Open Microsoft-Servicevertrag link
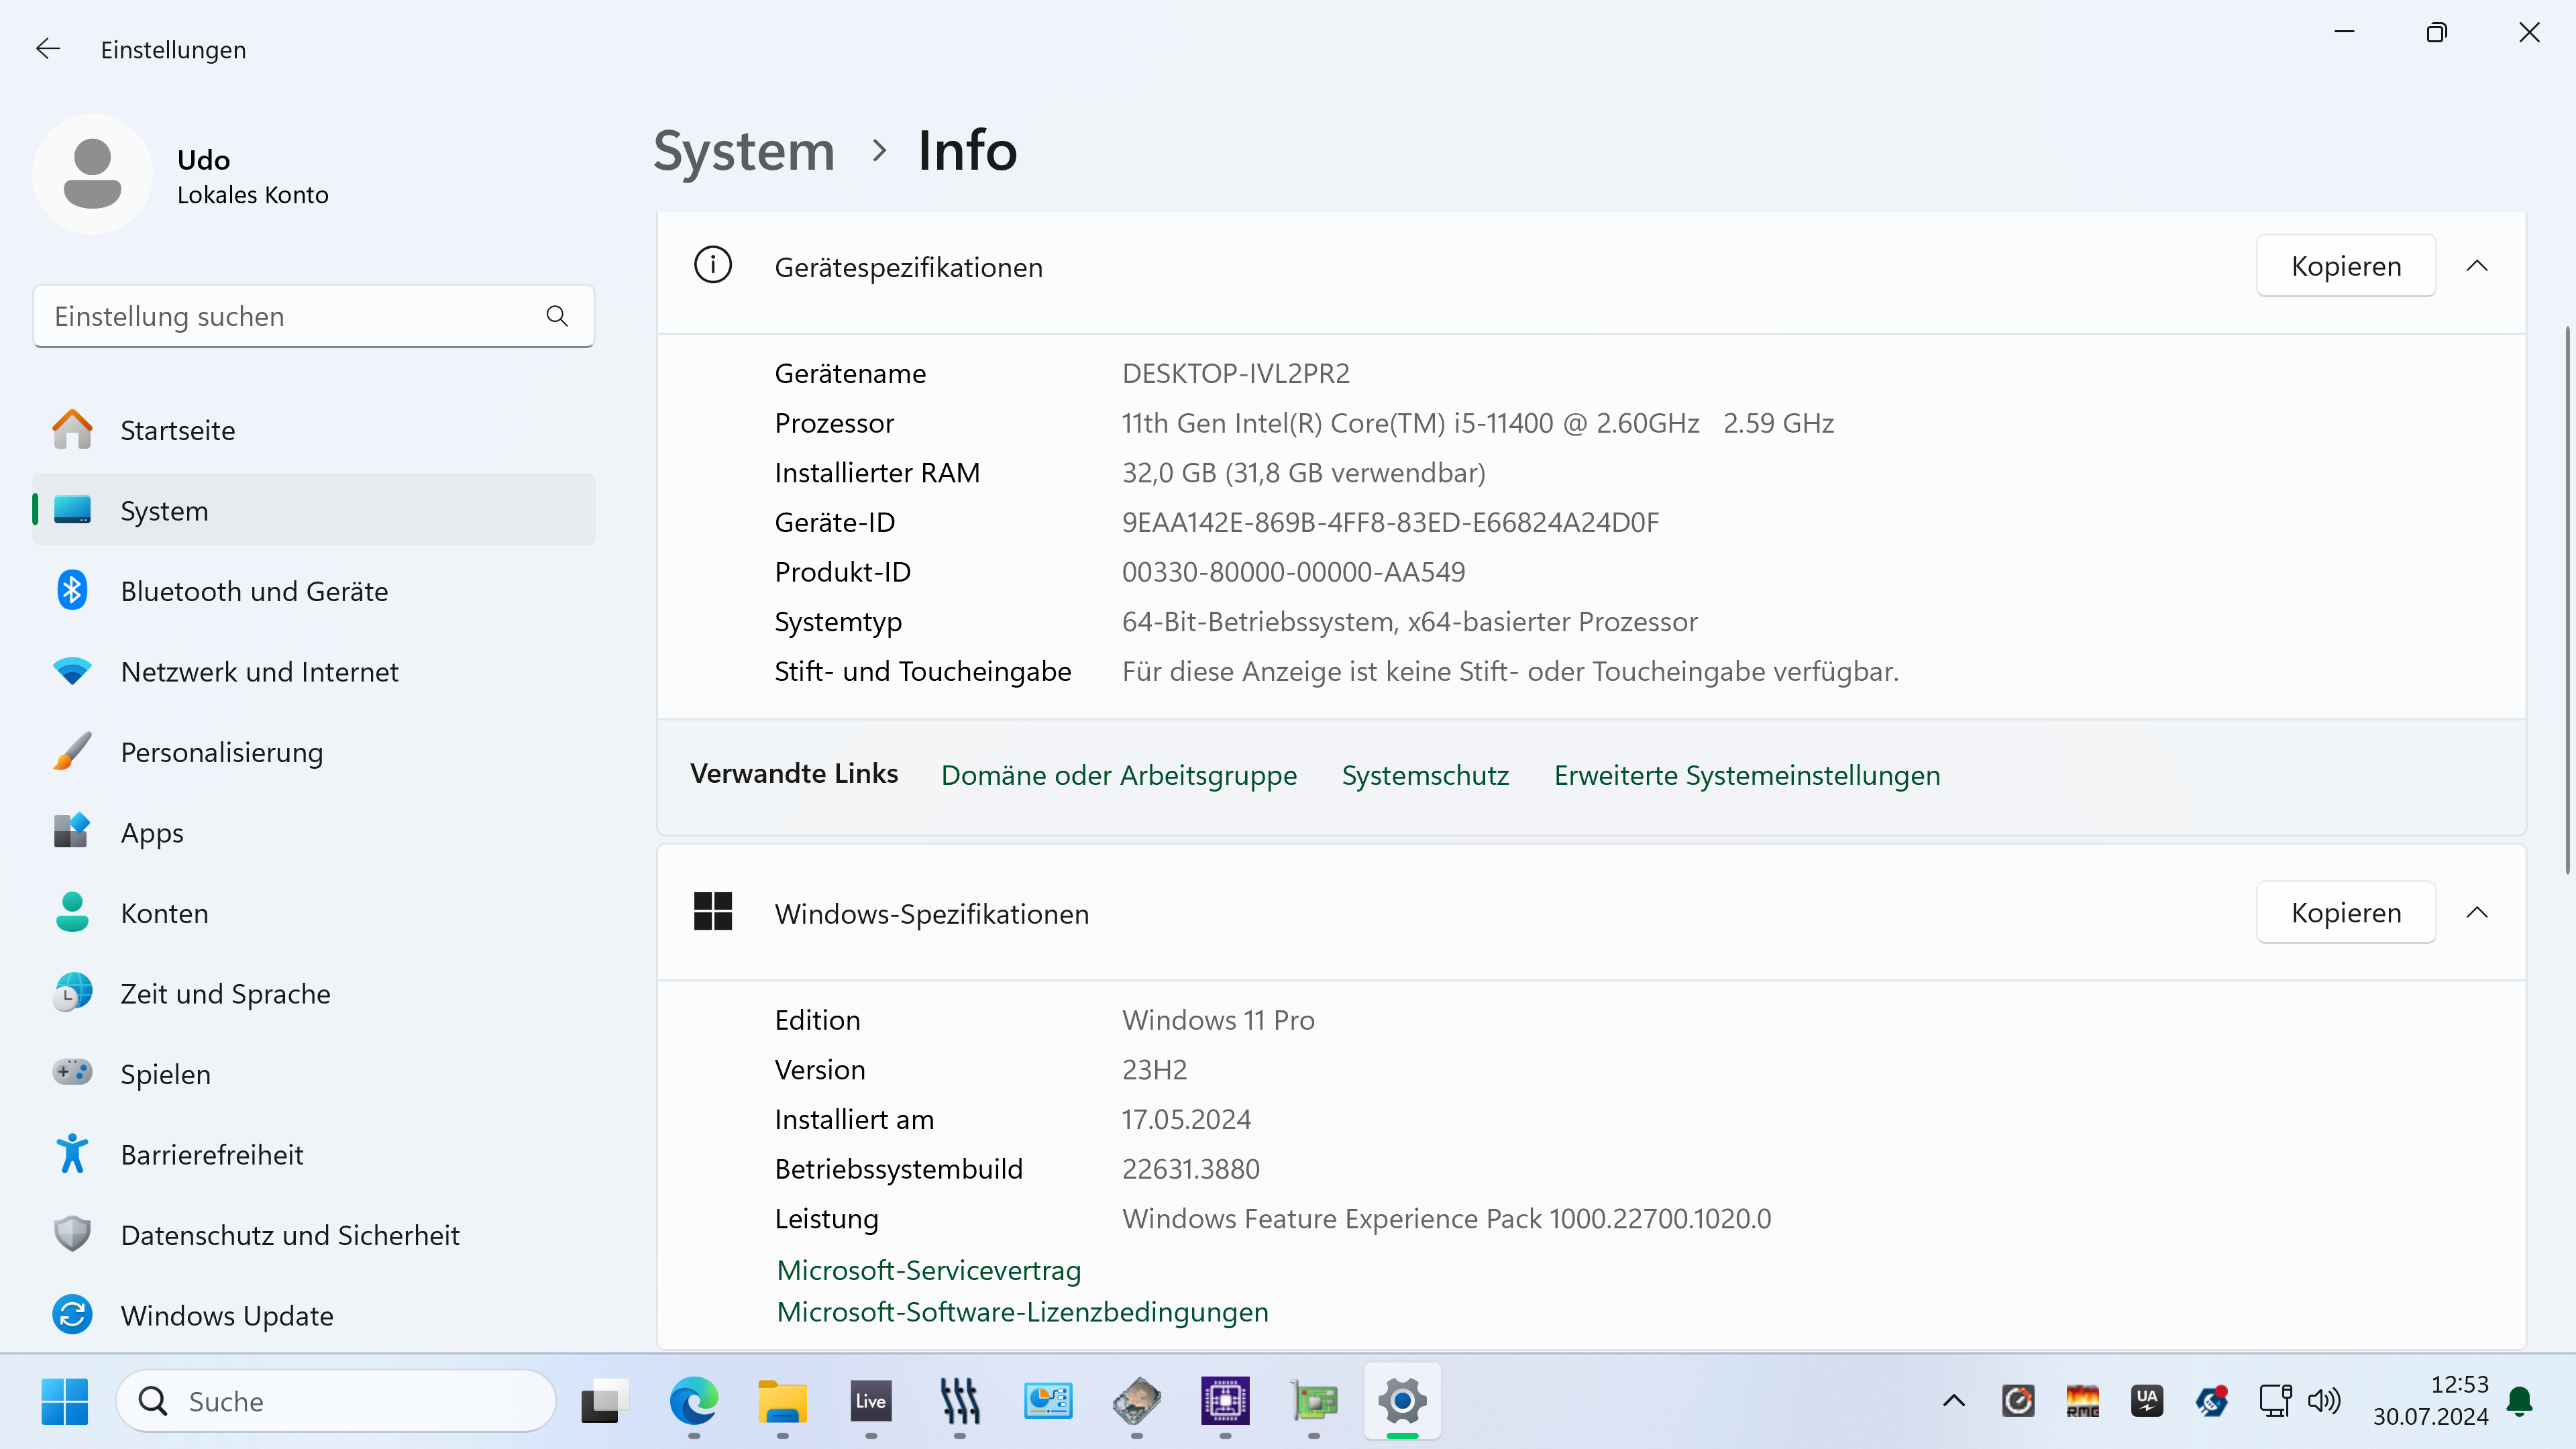This screenshot has height=1449, width=2576. (928, 1270)
